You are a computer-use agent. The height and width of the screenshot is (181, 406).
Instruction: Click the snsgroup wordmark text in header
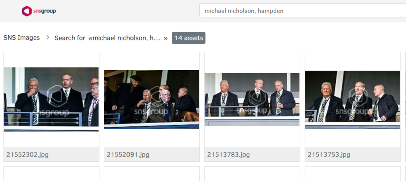tap(44, 11)
